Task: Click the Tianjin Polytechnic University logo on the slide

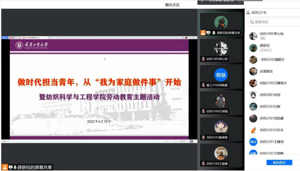Action: point(32,45)
